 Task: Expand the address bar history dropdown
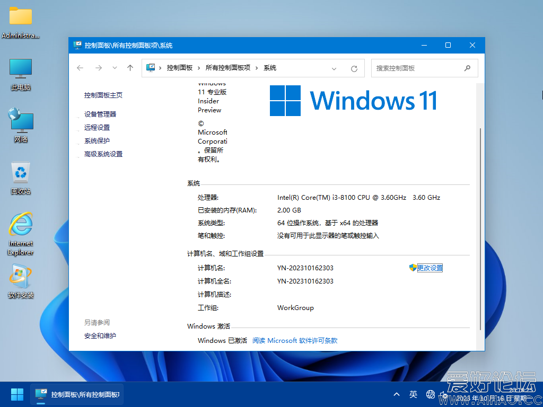click(334, 68)
